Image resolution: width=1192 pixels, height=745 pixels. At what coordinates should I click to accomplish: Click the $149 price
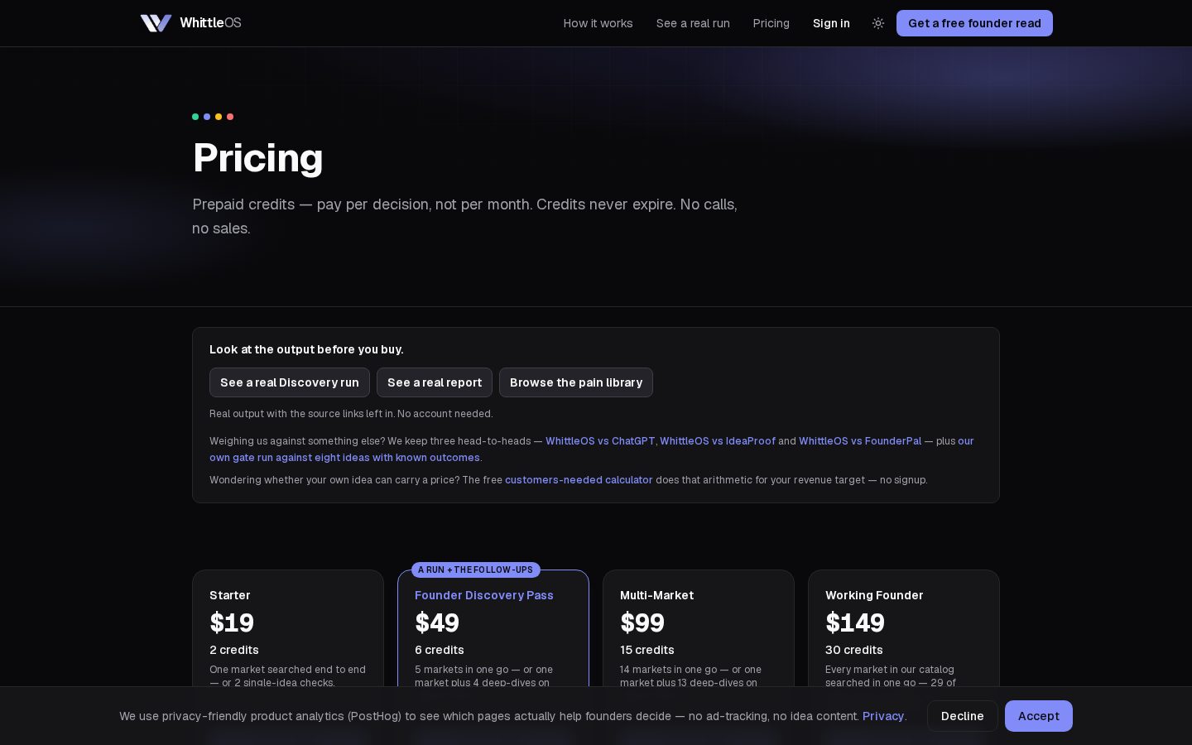coord(855,622)
